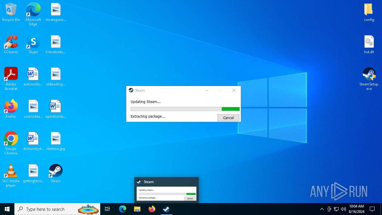The height and width of the screenshot is (215, 382).
Task: Select the operationte... Word document
Action: point(56,109)
